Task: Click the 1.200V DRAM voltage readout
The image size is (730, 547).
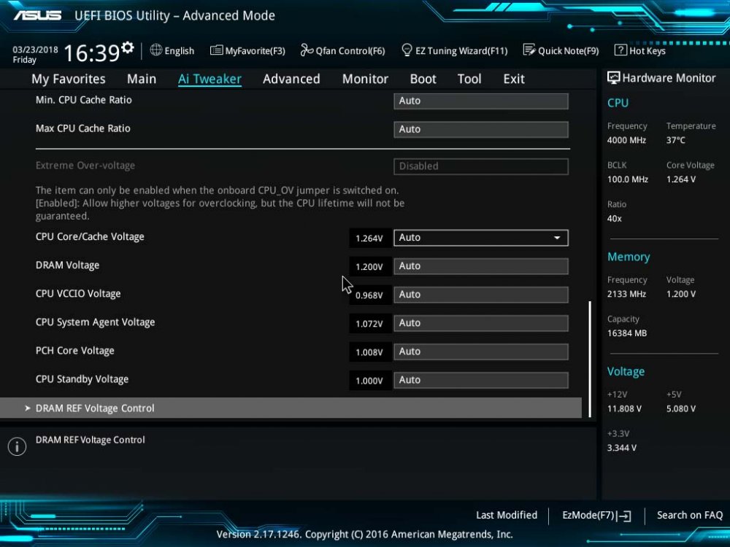Action: click(x=369, y=266)
